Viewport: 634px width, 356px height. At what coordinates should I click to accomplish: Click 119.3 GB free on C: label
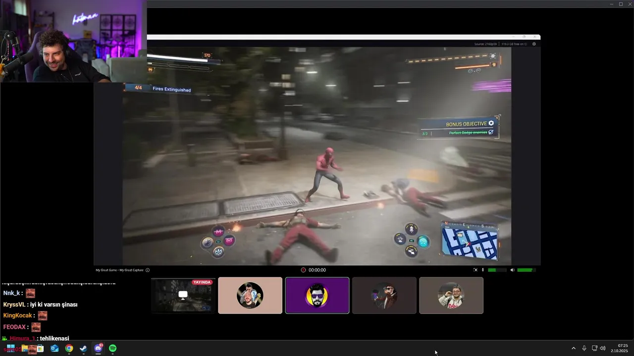click(515, 44)
